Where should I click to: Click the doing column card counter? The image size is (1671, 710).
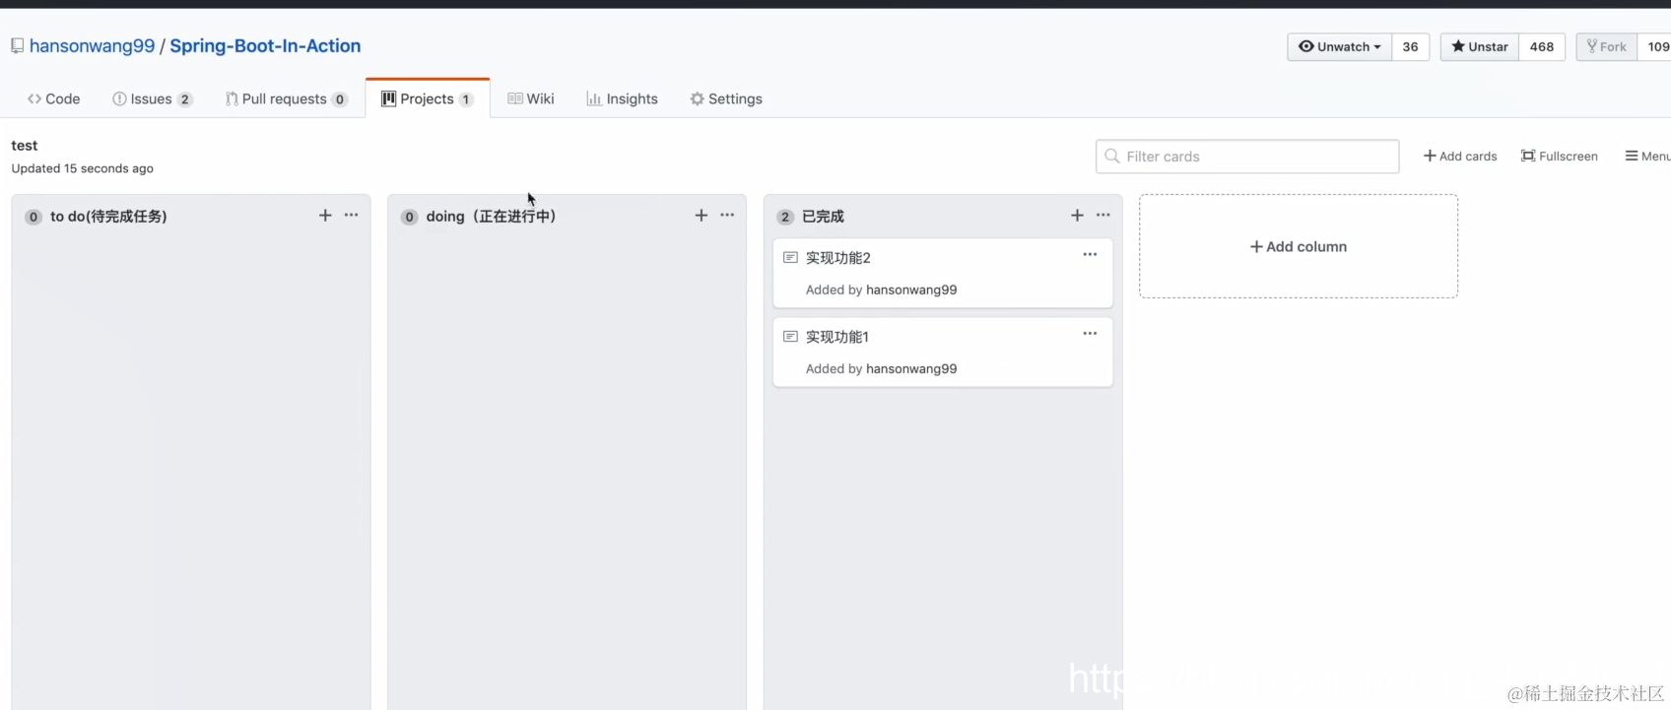(410, 217)
